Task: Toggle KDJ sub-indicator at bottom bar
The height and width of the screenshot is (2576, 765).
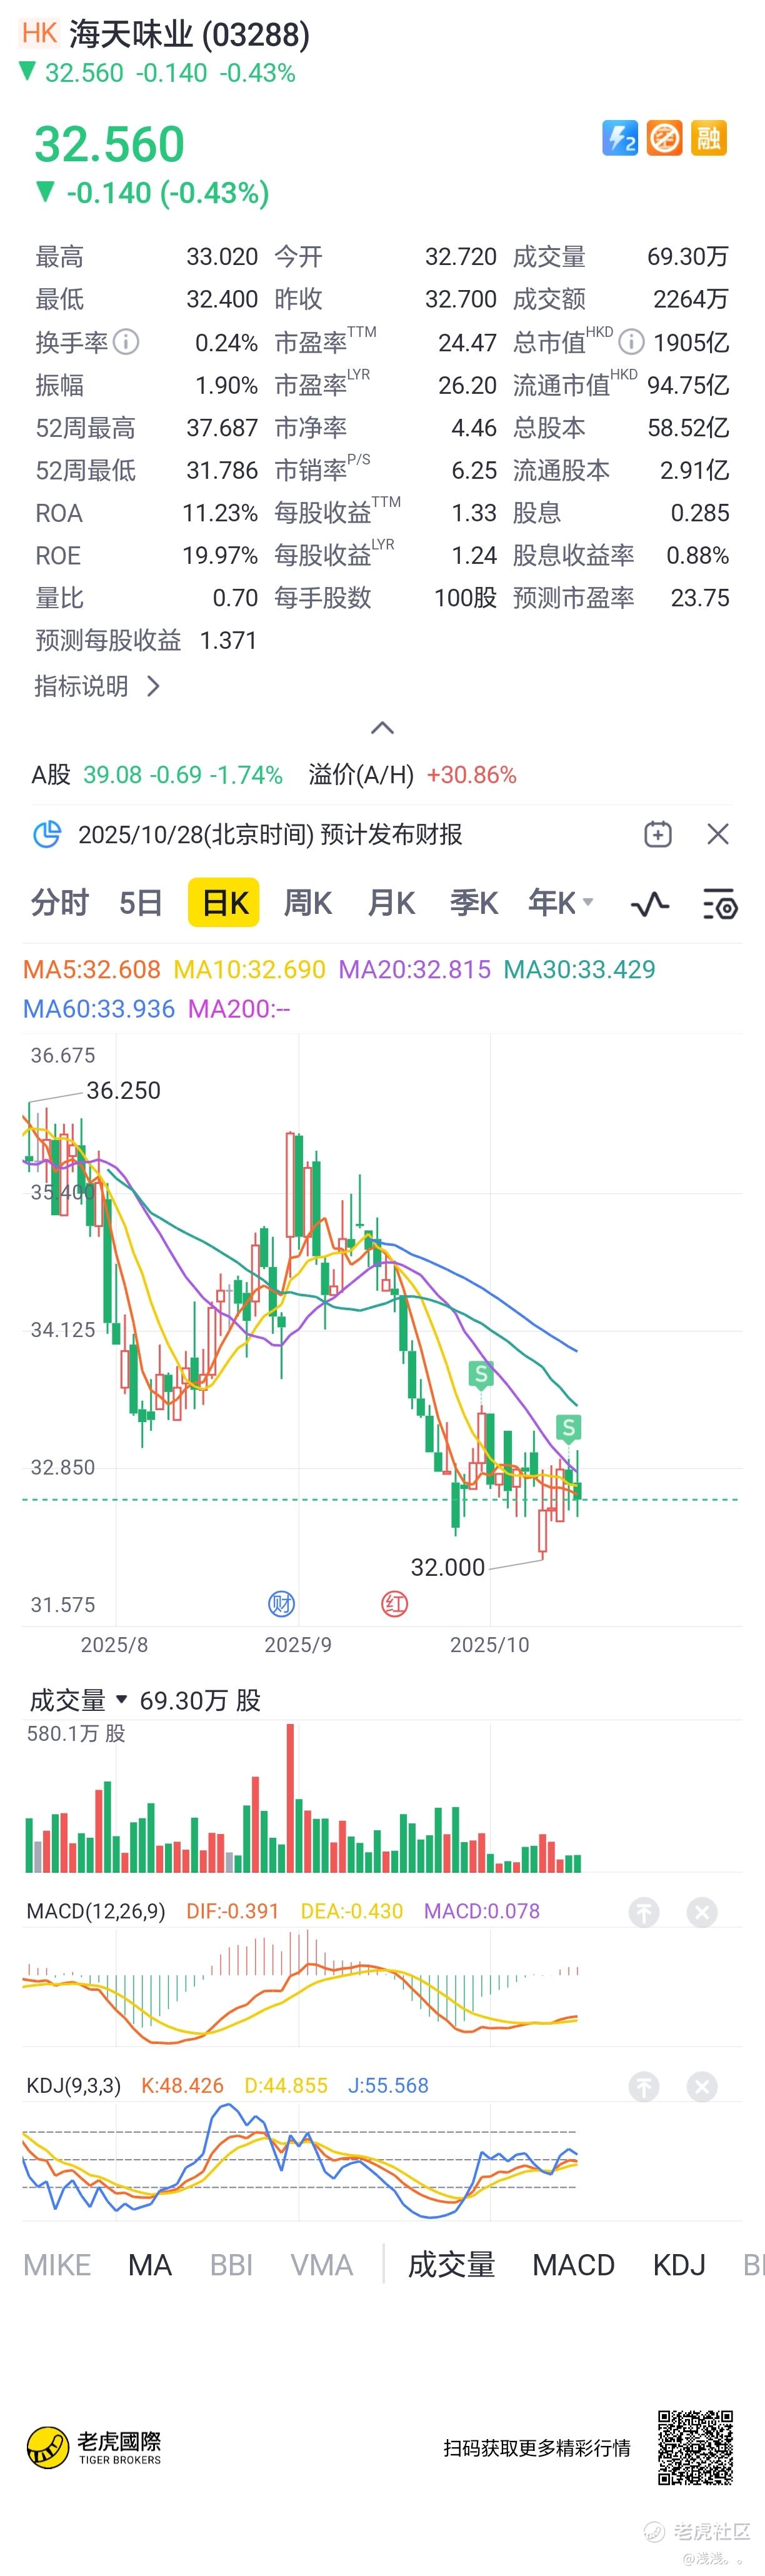Action: coord(679,2265)
